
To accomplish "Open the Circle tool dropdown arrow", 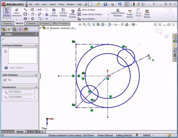I will coord(36,10).
